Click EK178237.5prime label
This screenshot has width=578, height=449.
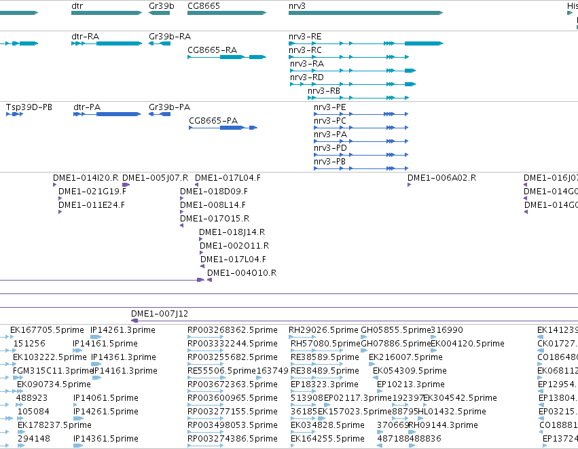pyautogui.click(x=54, y=425)
